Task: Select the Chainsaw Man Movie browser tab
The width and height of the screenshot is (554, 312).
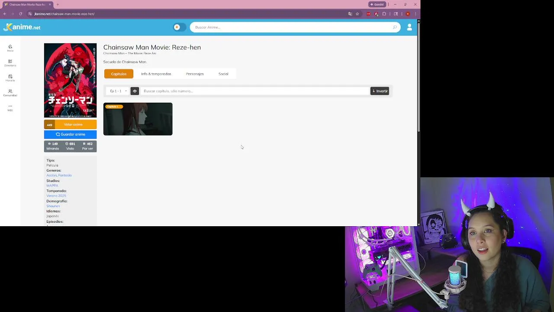Action: click(27, 4)
